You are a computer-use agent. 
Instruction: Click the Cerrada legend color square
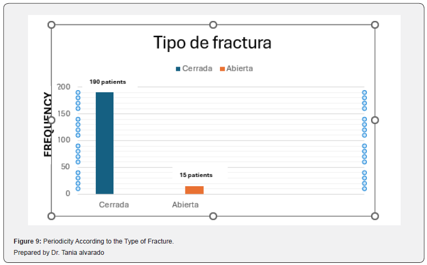tap(178, 69)
